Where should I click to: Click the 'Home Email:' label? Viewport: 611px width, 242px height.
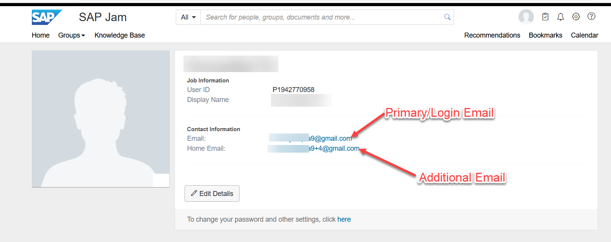tap(206, 148)
